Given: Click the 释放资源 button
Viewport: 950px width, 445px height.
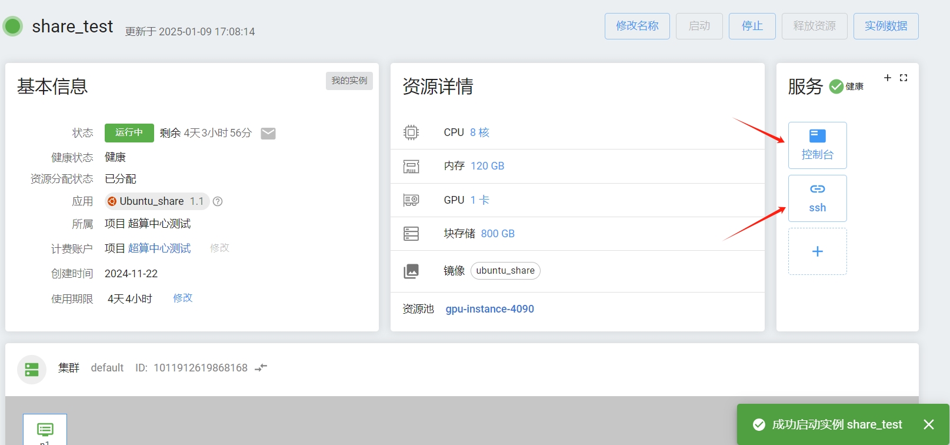Looking at the screenshot, I should tap(815, 26).
